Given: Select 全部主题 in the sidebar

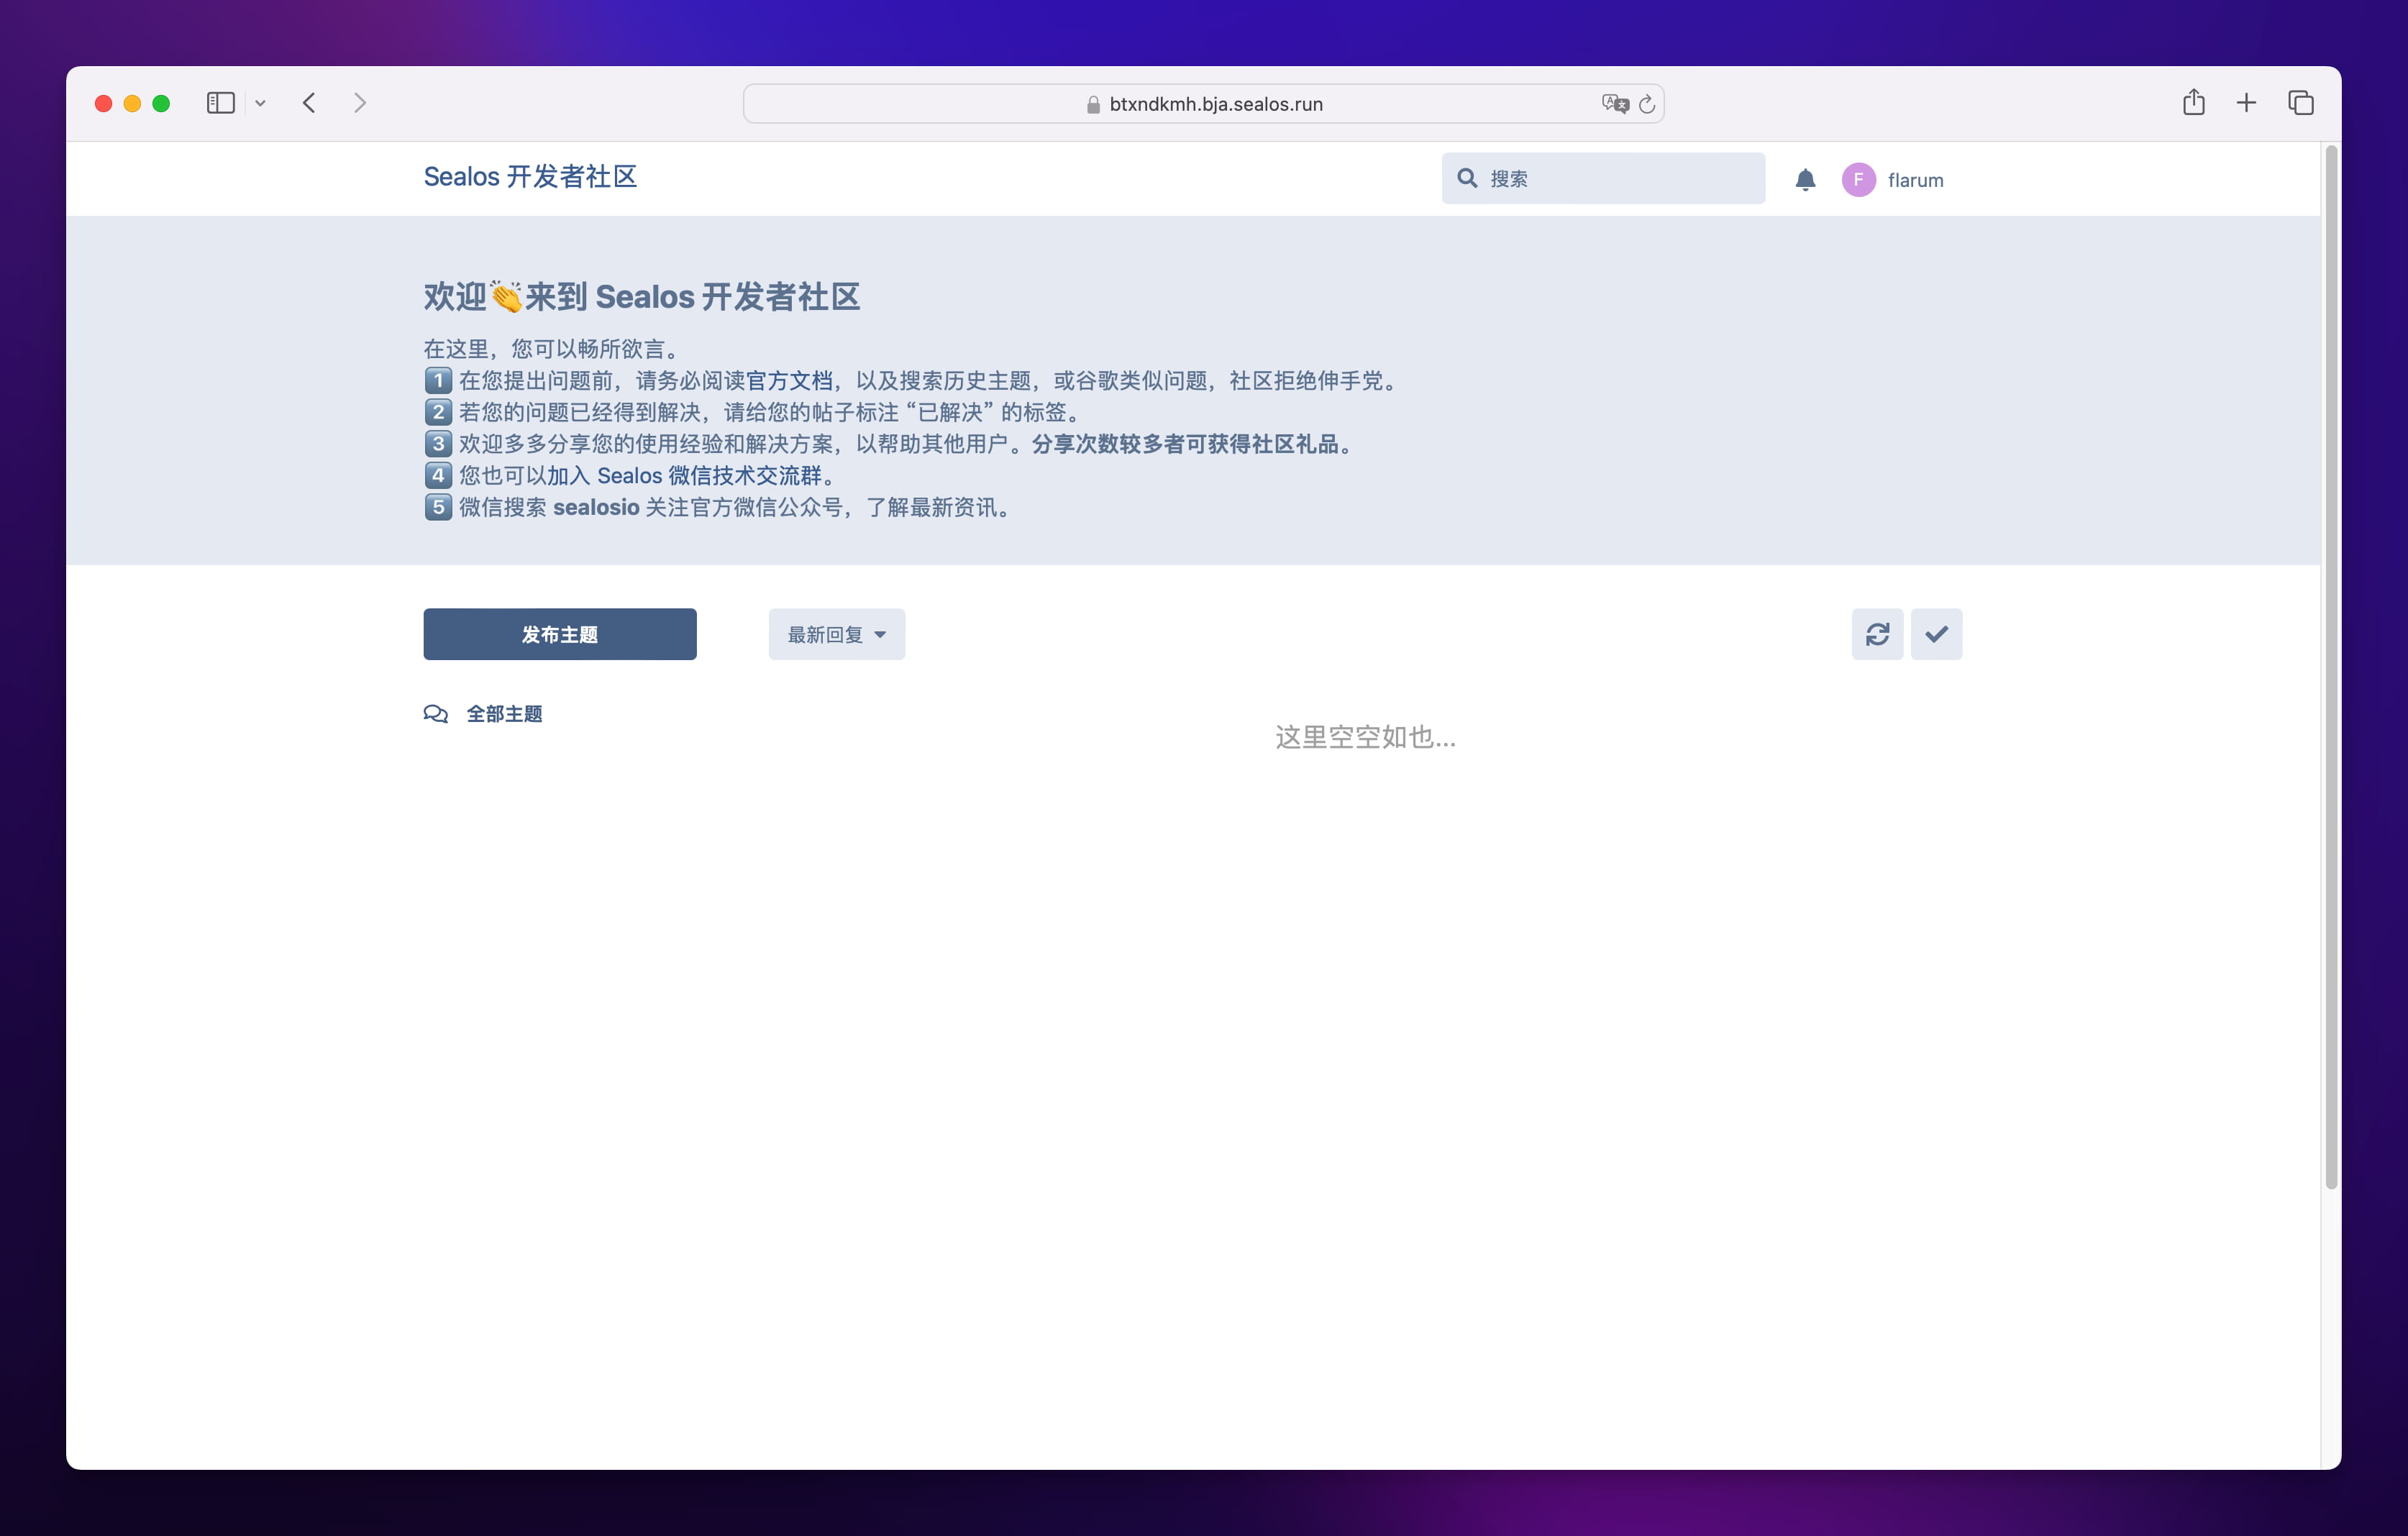Looking at the screenshot, I should click(483, 714).
